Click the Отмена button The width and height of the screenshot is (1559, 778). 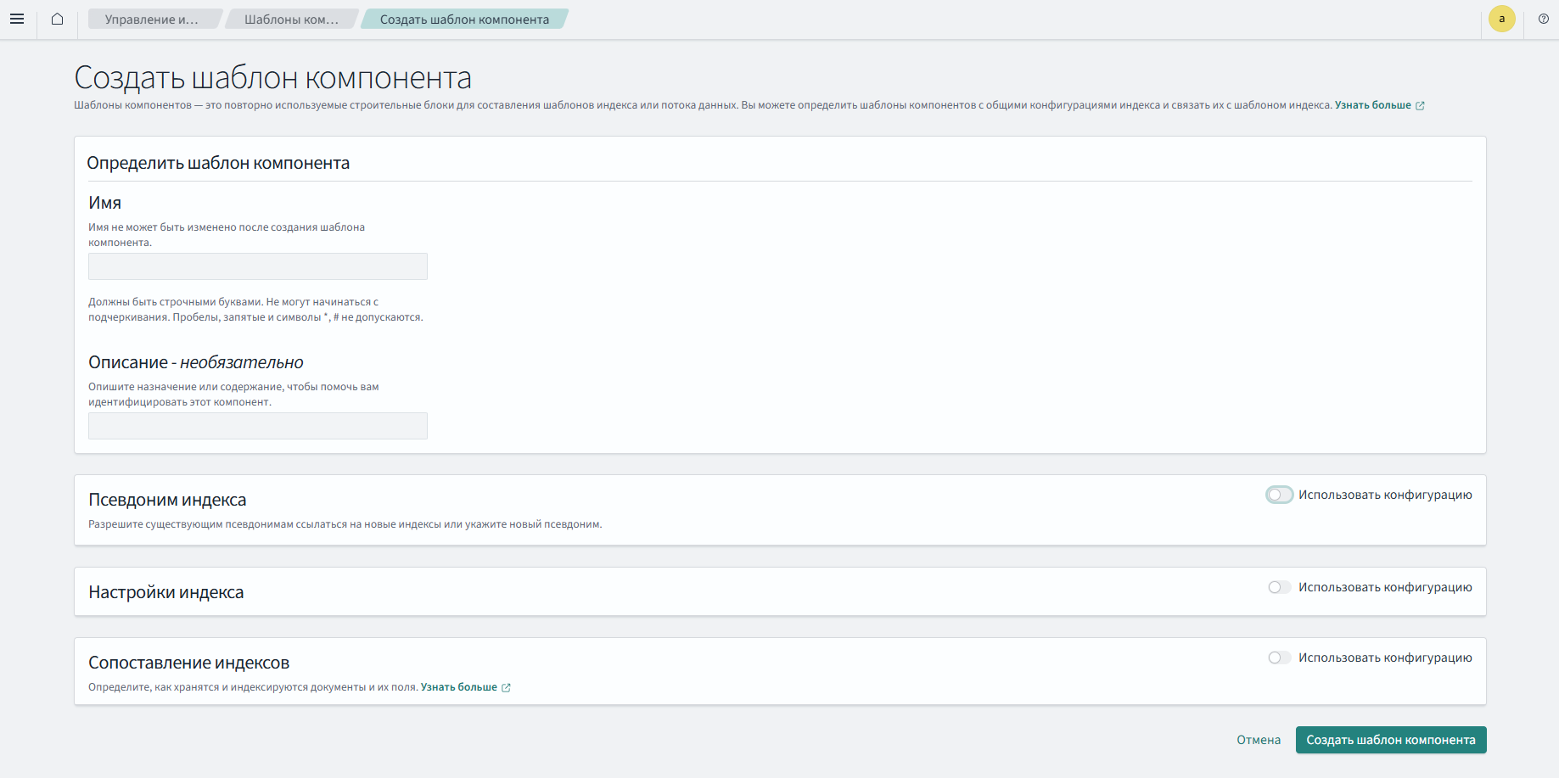click(x=1258, y=740)
